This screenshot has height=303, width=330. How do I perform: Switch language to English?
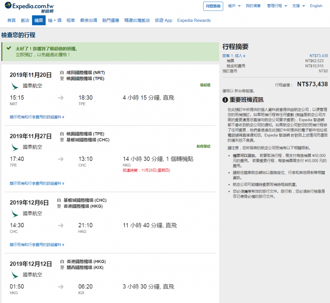[x=316, y=6]
